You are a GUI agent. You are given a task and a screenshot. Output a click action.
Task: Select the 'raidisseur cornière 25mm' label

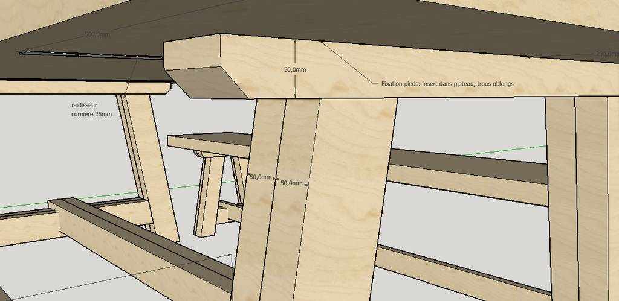91,109
